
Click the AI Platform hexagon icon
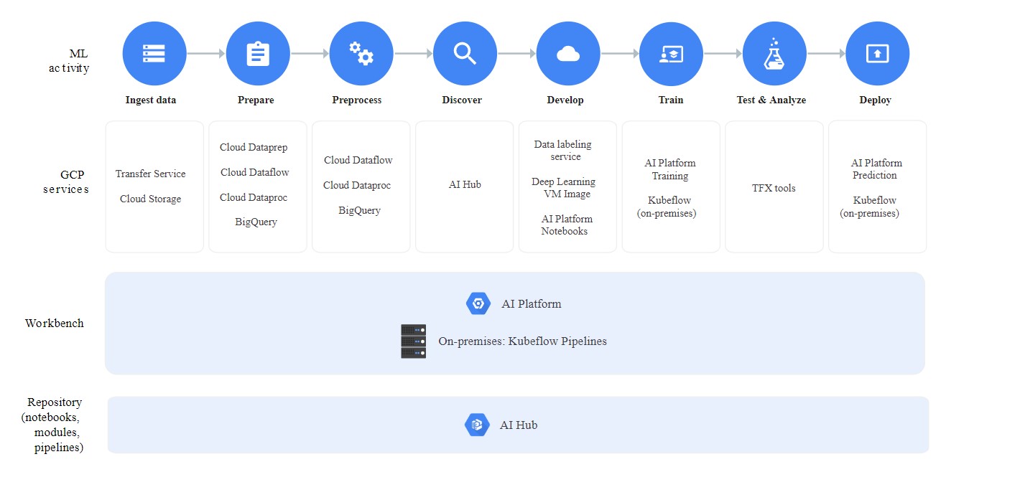[x=478, y=303]
